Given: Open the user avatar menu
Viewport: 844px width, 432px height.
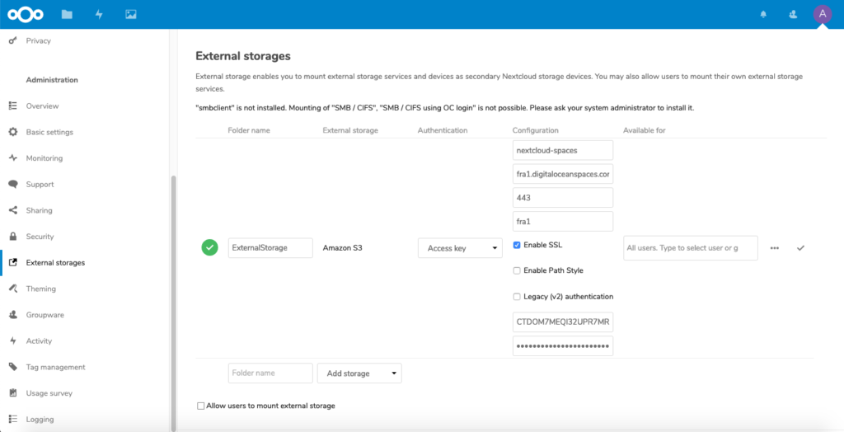Looking at the screenshot, I should tap(822, 14).
